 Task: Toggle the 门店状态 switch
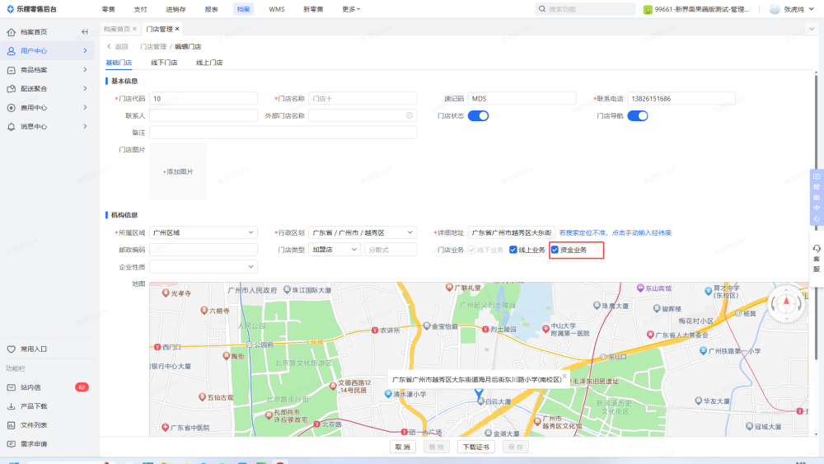coord(478,116)
